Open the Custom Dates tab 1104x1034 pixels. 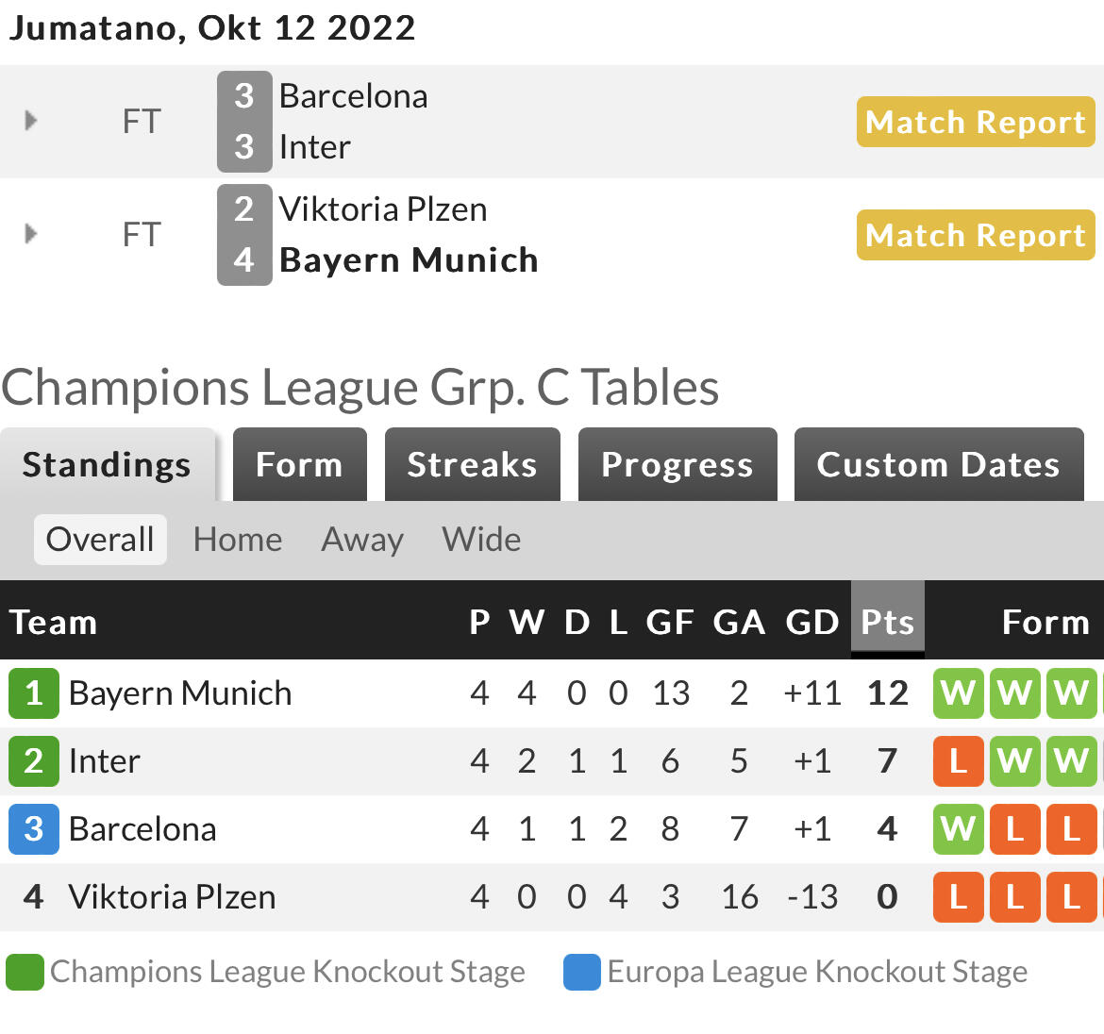[939, 464]
